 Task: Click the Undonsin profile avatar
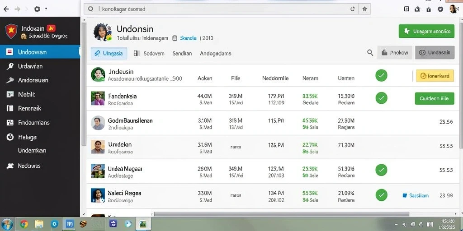click(x=102, y=32)
